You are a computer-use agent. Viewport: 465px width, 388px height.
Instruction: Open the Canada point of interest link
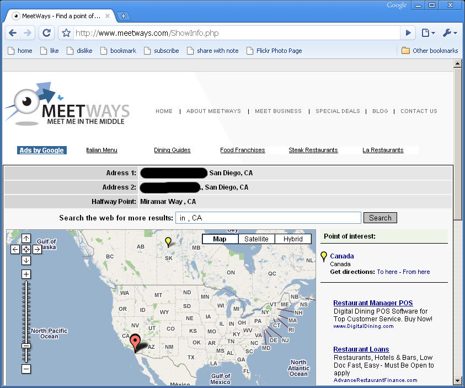point(341,256)
